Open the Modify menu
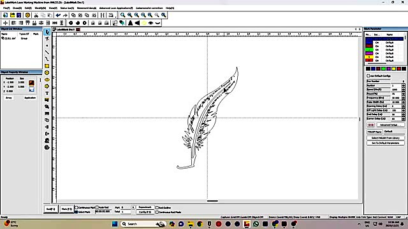The image size is (408, 229). click(x=40, y=8)
